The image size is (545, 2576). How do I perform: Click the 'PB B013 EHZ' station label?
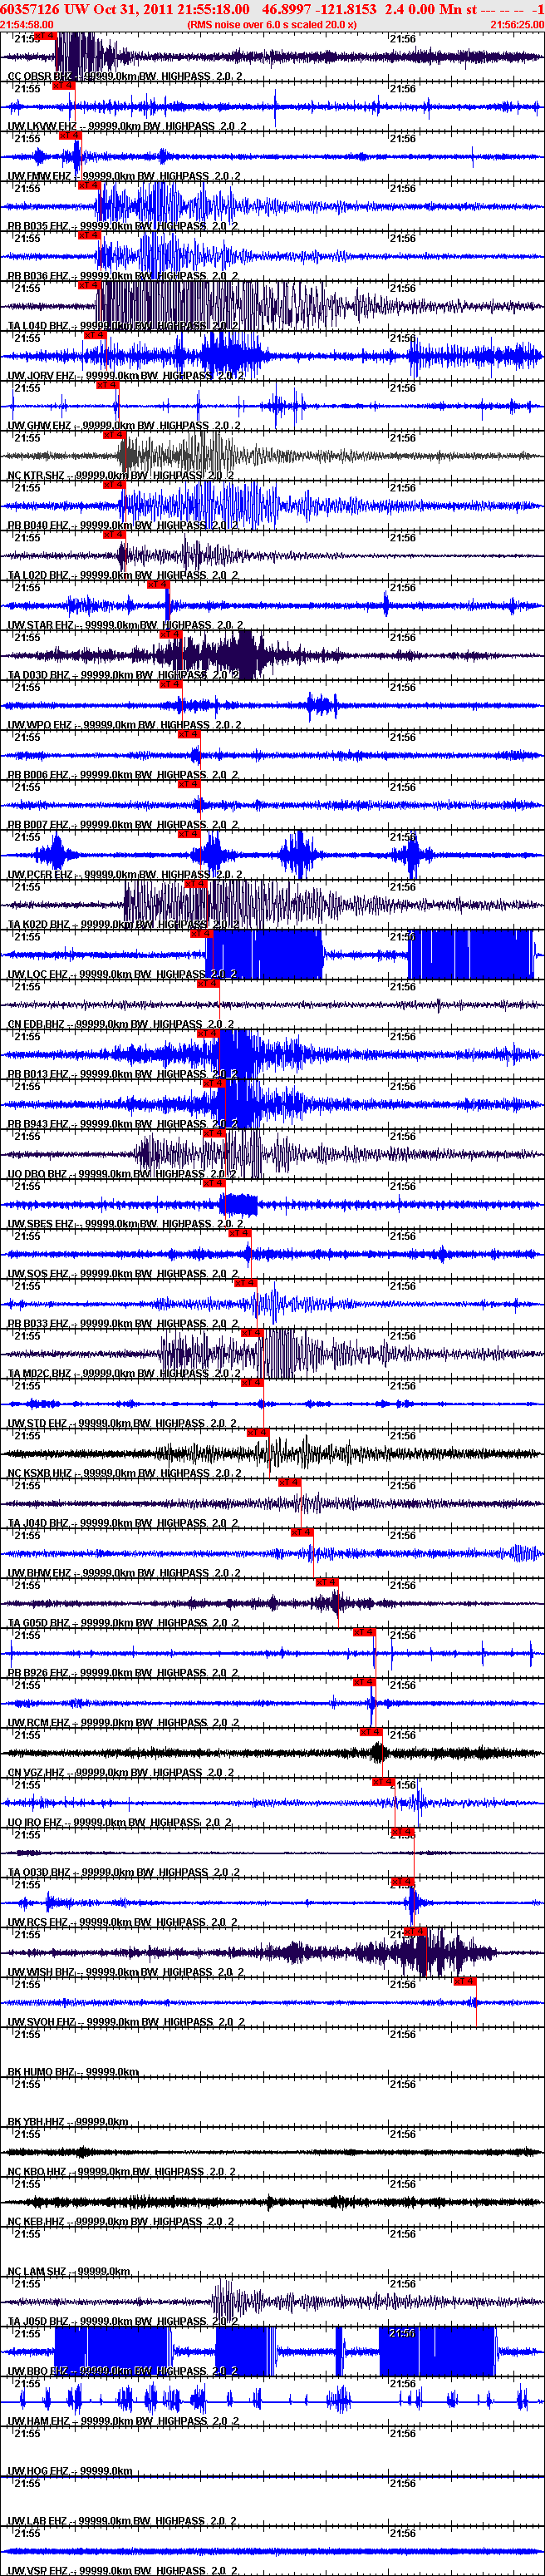39,1076
